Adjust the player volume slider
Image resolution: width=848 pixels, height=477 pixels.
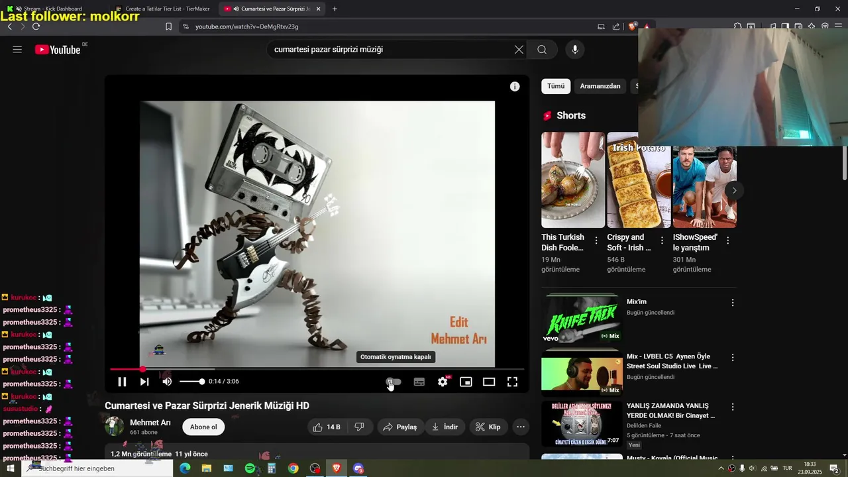pos(191,382)
